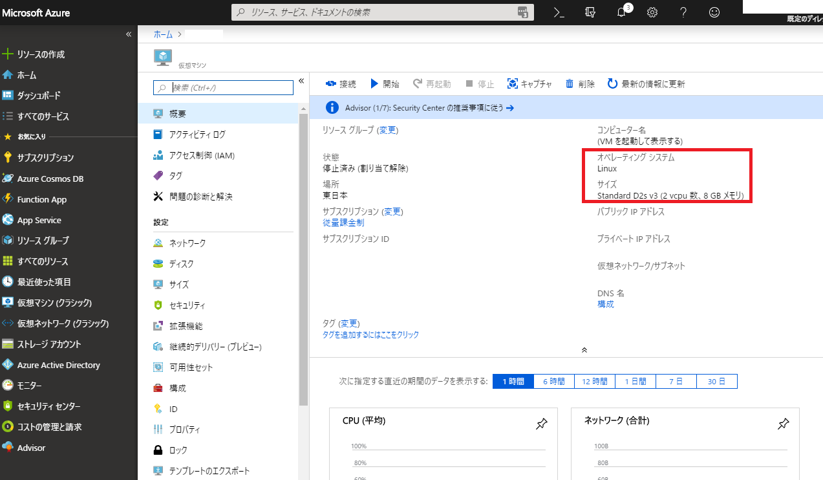Screen dimensions: 823x480
Task: Click 仮想マシン (クラシック) in sidebar
Action: click(x=69, y=303)
